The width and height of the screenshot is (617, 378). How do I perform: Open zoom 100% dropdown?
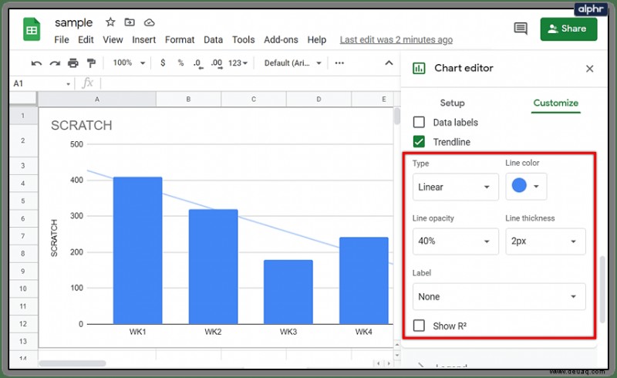pos(129,62)
